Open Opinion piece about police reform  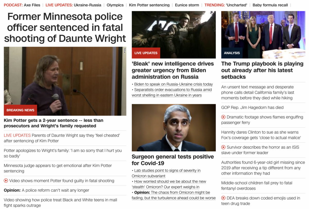(46, 190)
